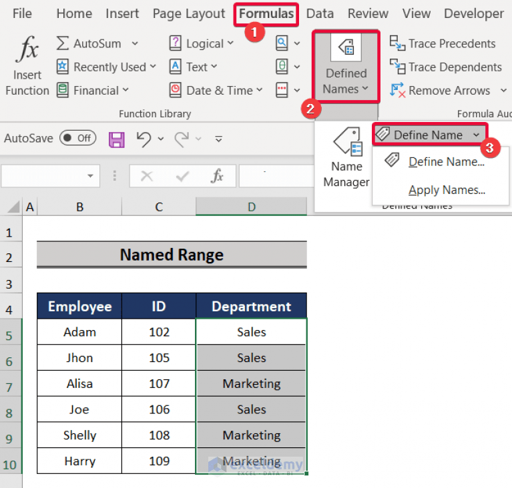This screenshot has width=512, height=488.
Task: Click the Save floppy disk icon
Action: pos(117,139)
